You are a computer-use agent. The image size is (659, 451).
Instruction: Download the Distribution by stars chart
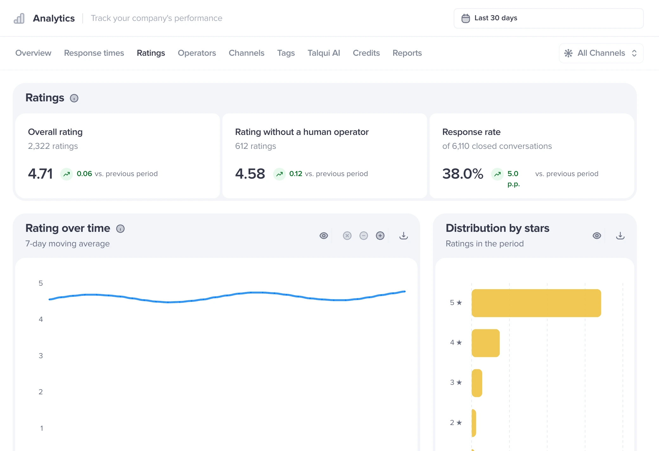coord(620,236)
